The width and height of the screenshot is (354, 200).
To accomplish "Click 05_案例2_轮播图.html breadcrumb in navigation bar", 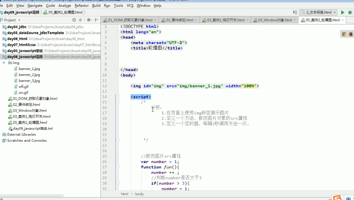I will (65, 12).
